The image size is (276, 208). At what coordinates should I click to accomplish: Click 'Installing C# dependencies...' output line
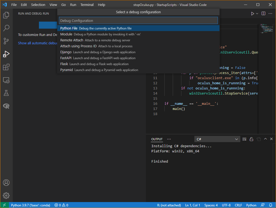coord(181,146)
